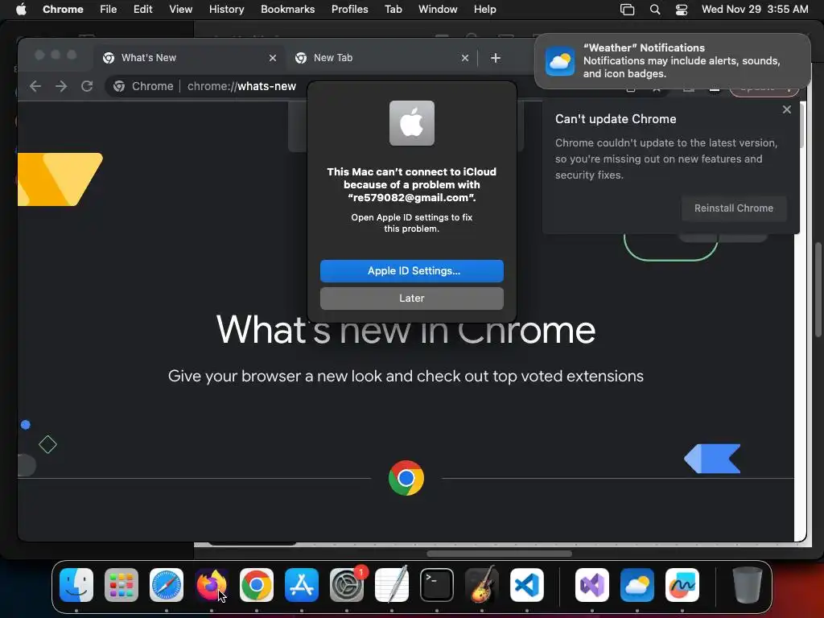Viewport: 824px width, 618px height.
Task: Open Terminal from the dock
Action: point(437,585)
